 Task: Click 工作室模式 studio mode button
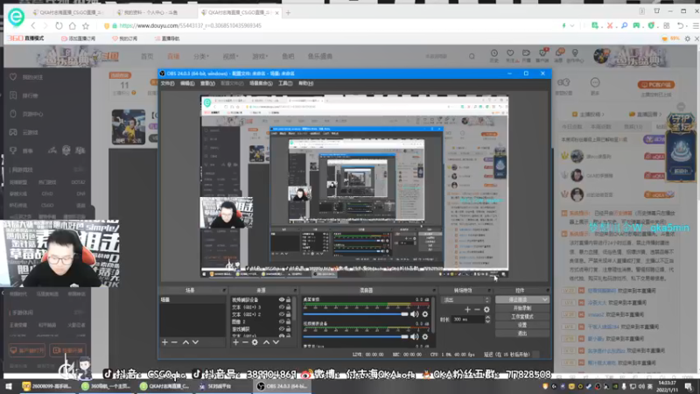(x=521, y=317)
